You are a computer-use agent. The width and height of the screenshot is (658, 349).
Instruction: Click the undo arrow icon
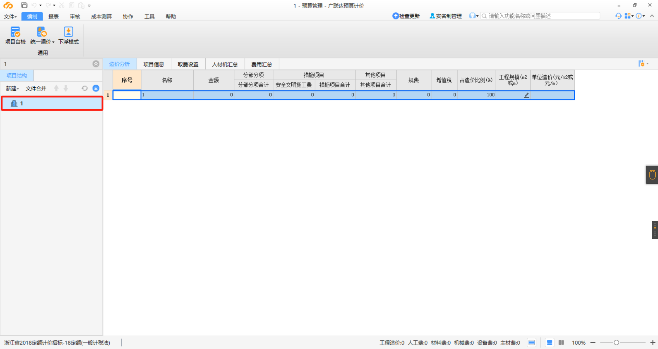pyautogui.click(x=34, y=5)
